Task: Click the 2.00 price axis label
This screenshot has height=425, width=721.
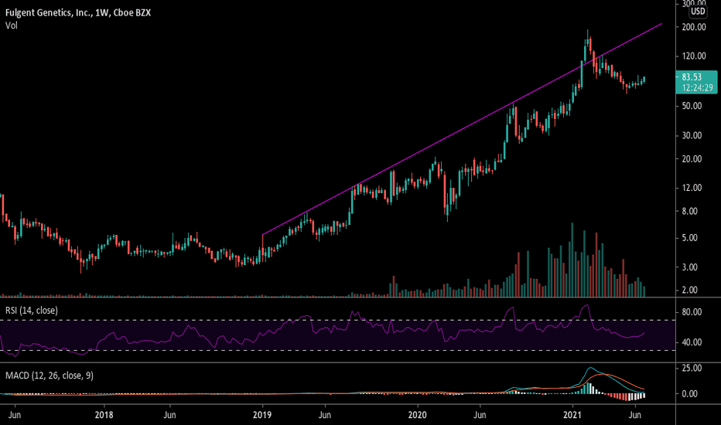Action: click(690, 291)
